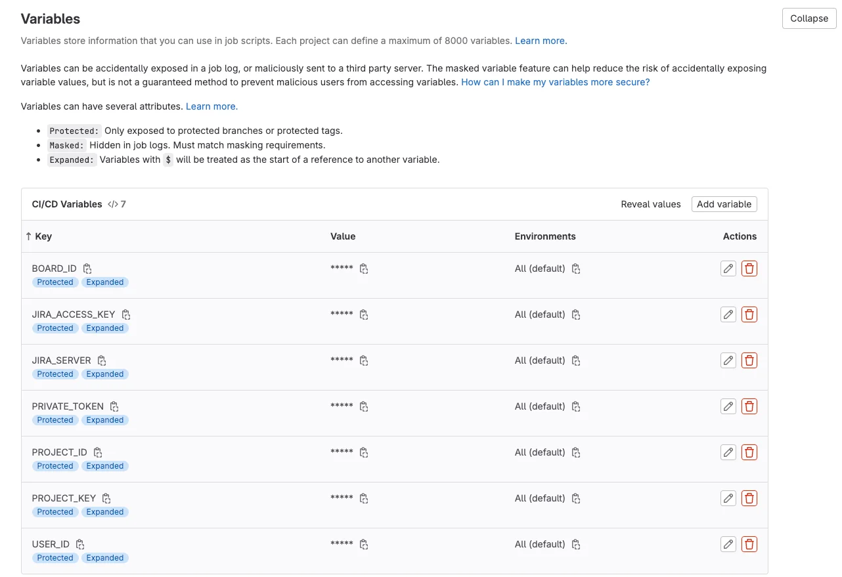Image resolution: width=842 pixels, height=577 pixels.
Task: Copy the JIRA_ACCESS_KEY variable value
Action: (364, 314)
